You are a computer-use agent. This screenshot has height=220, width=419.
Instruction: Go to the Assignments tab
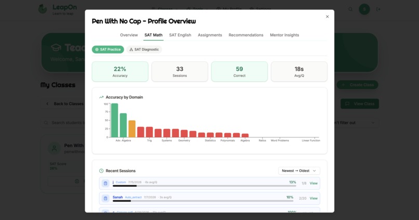(x=210, y=35)
